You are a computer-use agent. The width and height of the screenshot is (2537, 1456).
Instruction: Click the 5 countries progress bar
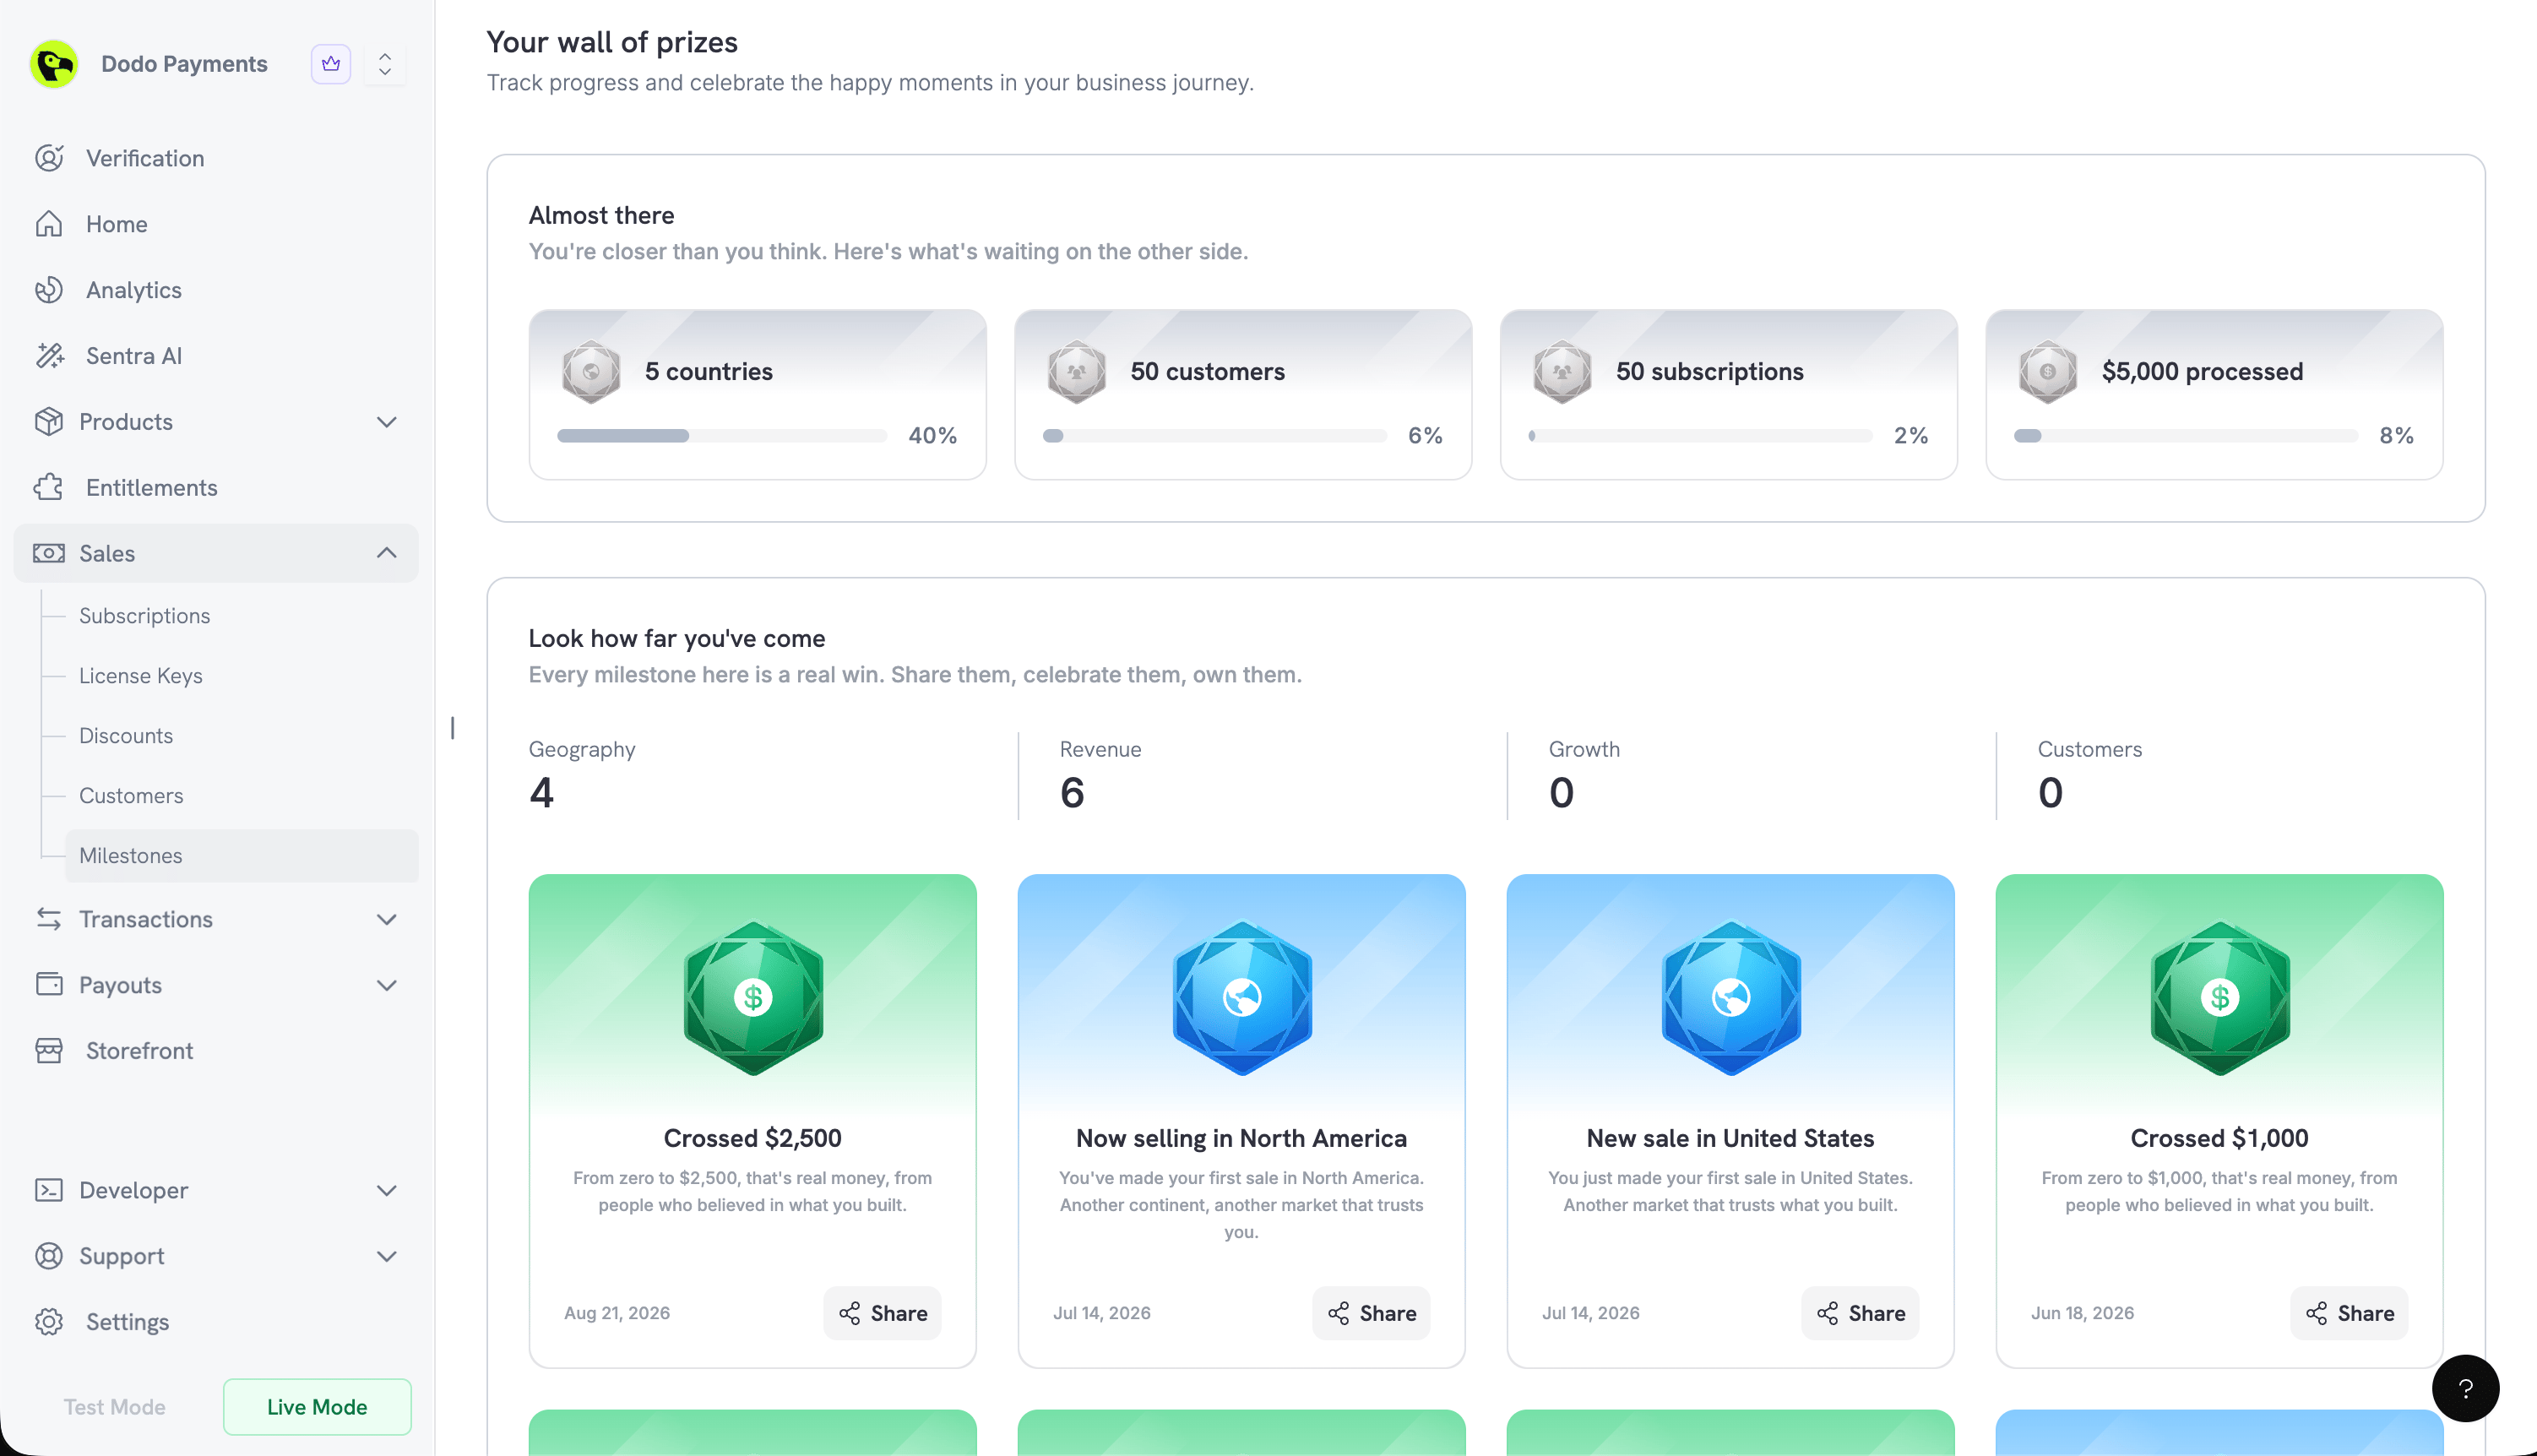tap(722, 436)
